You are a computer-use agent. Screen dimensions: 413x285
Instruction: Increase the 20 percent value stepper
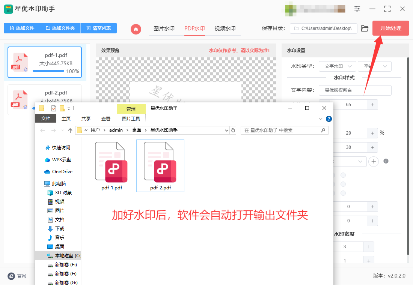(x=372, y=133)
